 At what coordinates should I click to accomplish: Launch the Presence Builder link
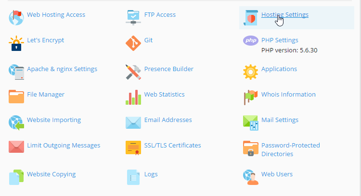pyautogui.click(x=168, y=69)
